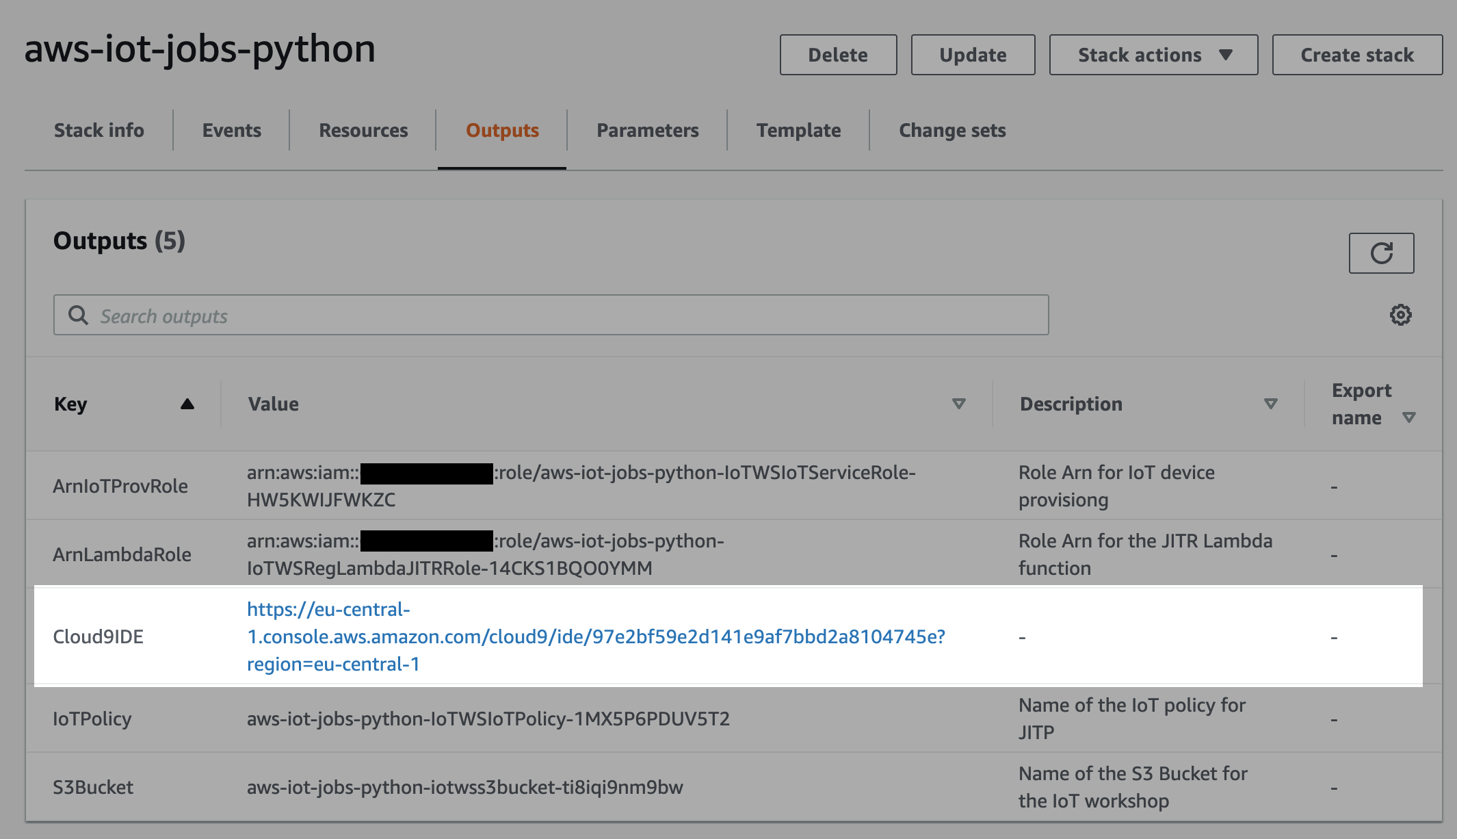Click the Create stack button

pos(1357,55)
